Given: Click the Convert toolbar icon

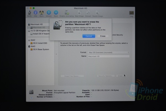Looking at the screenshot, I should point(88,14).
